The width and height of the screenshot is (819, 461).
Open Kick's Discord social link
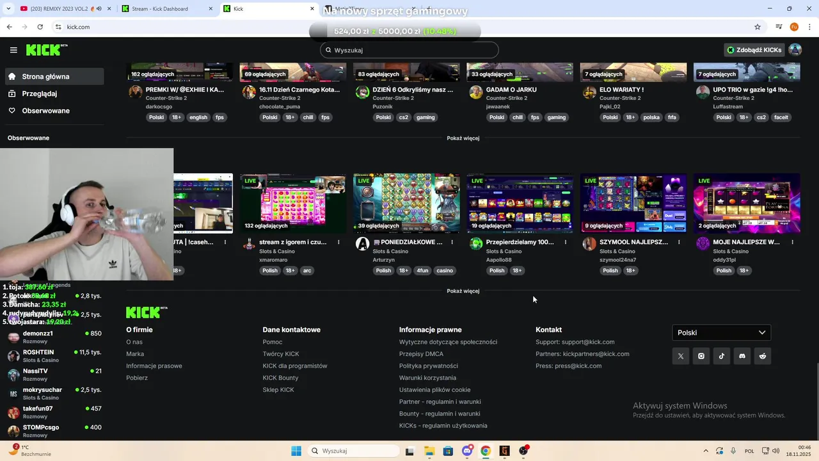coord(742,356)
